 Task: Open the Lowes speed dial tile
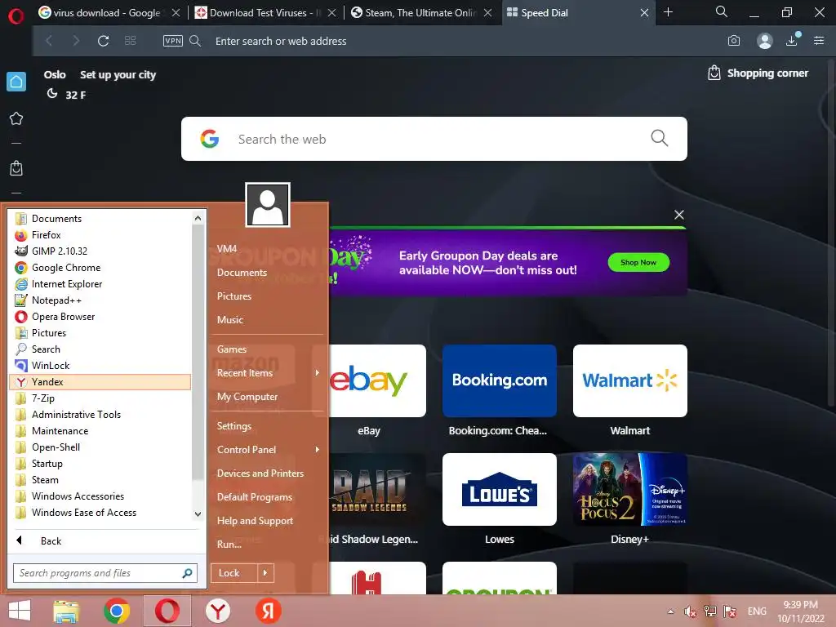tap(500, 490)
